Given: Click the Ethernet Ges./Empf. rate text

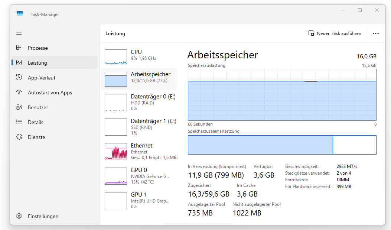Looking at the screenshot, I should click(154, 158).
